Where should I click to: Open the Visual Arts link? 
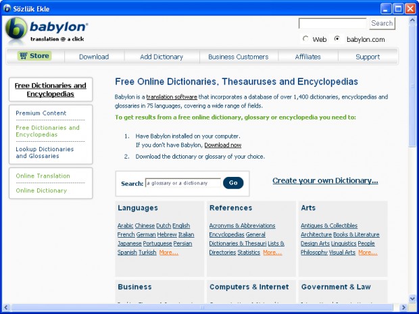pyautogui.click(x=342, y=253)
